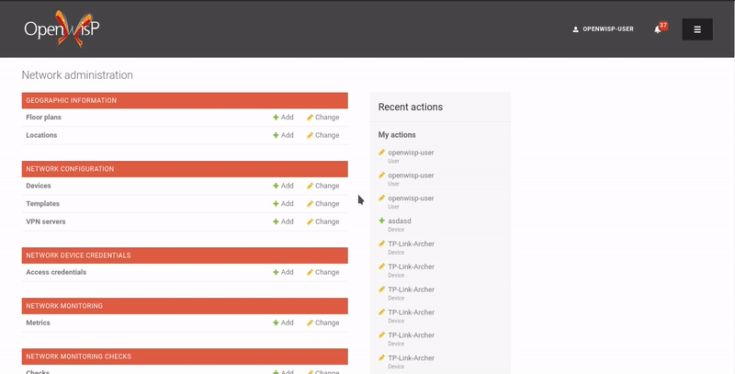The image size is (735, 374).
Task: Open the VPN servers model link
Action: pos(45,221)
